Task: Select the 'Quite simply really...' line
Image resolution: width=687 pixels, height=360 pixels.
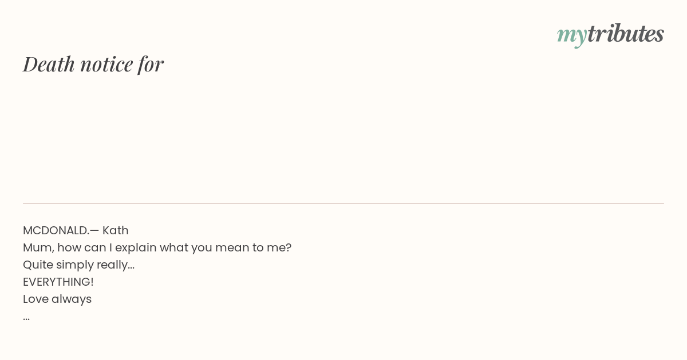Action: pos(78,265)
